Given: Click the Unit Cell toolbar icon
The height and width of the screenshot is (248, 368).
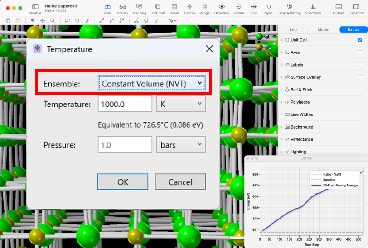Looking at the screenshot, I should coord(157,7).
